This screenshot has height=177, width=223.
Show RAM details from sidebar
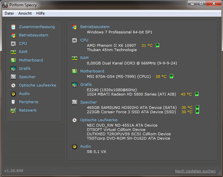click(23, 52)
